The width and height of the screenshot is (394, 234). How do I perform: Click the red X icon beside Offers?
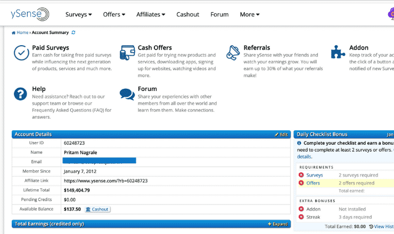[x=301, y=183]
